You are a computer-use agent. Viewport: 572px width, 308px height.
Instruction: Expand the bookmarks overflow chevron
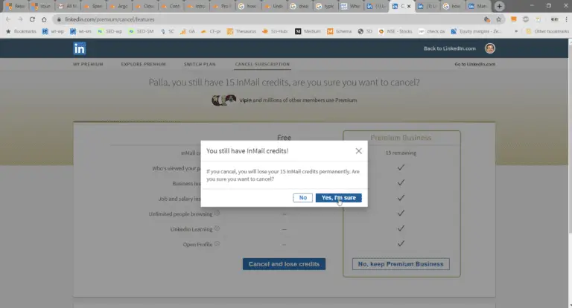(516, 31)
